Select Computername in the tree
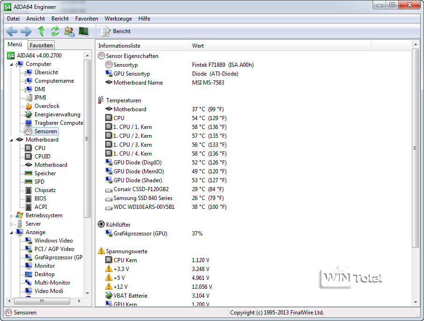This screenshot has height=321, width=424. (x=54, y=81)
